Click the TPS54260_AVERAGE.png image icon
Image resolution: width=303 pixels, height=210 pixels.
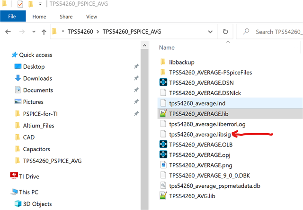tap(163, 165)
